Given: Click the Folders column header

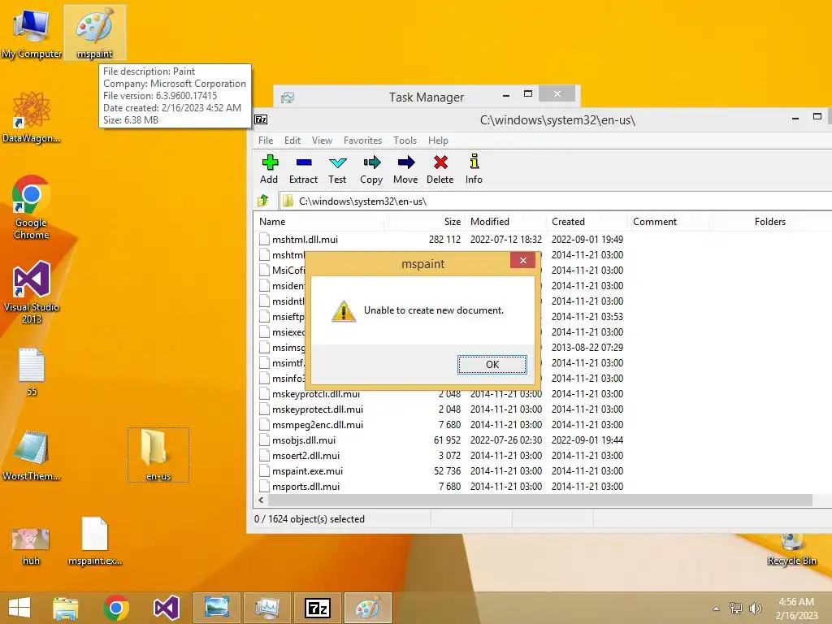Looking at the screenshot, I should [749, 221].
